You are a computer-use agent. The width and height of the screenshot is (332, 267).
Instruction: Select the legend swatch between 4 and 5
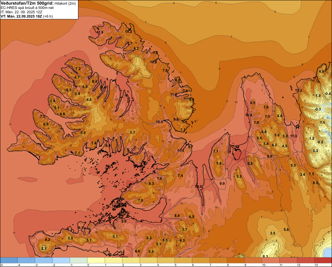pyautogui.click(x=166, y=260)
